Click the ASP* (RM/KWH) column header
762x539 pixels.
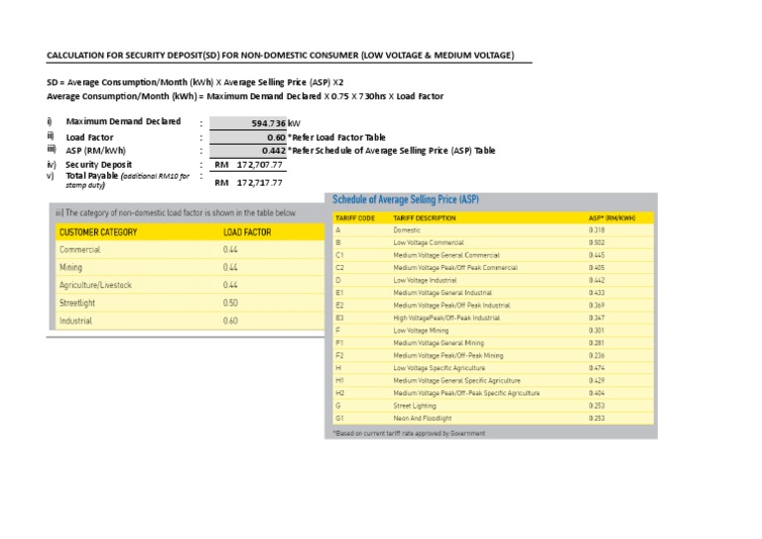612,218
